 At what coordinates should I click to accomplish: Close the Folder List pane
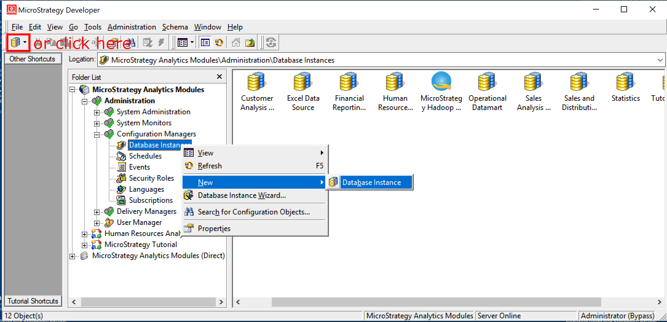(219, 77)
